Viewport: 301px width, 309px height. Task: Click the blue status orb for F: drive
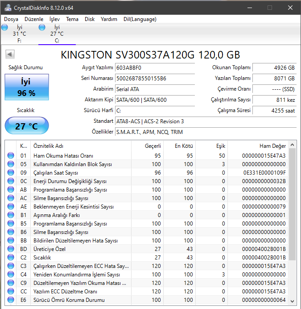(x=4, y=27)
